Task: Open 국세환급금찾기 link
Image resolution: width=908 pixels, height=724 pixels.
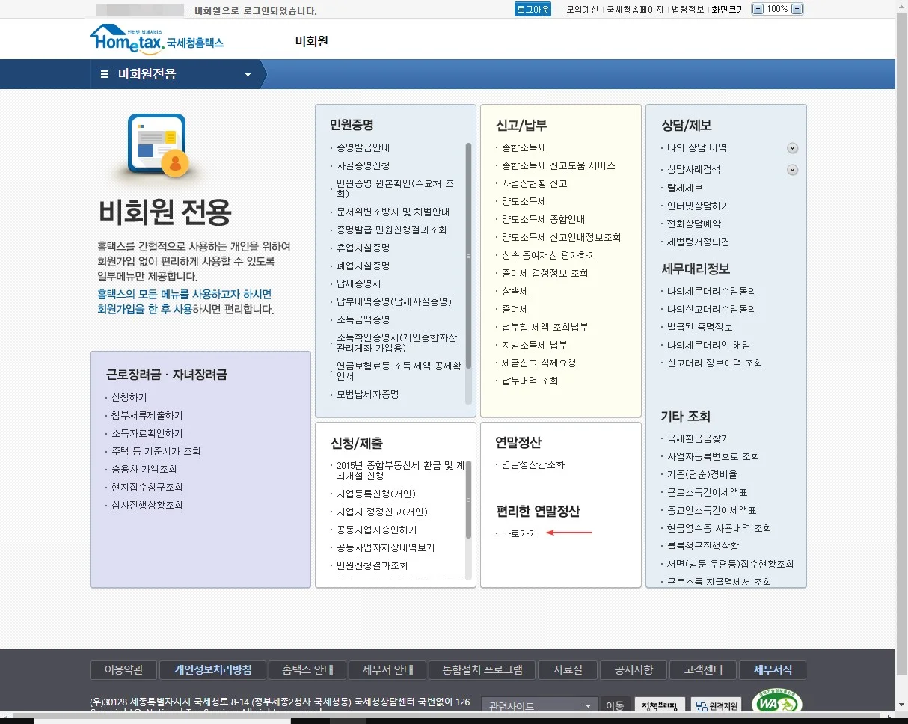Action: (698, 438)
